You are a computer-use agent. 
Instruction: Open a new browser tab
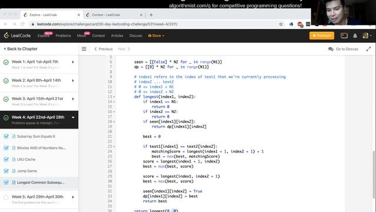point(151,15)
